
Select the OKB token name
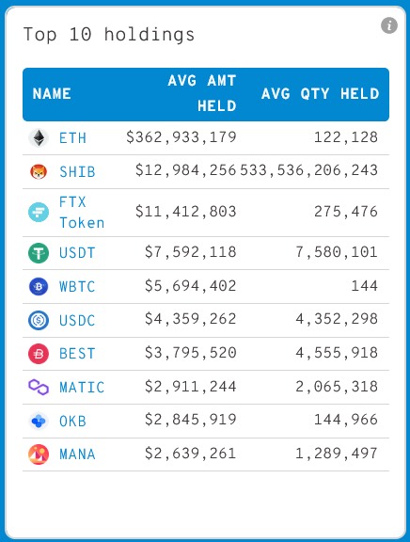(x=72, y=421)
